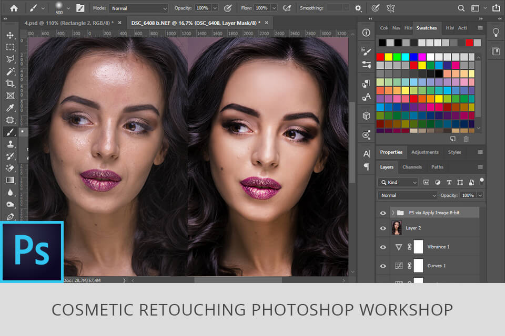Open layer blend mode Normal dropdown

point(407,195)
